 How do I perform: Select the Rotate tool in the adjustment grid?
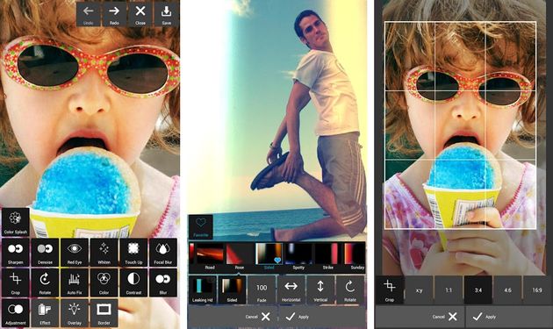[x=45, y=283]
